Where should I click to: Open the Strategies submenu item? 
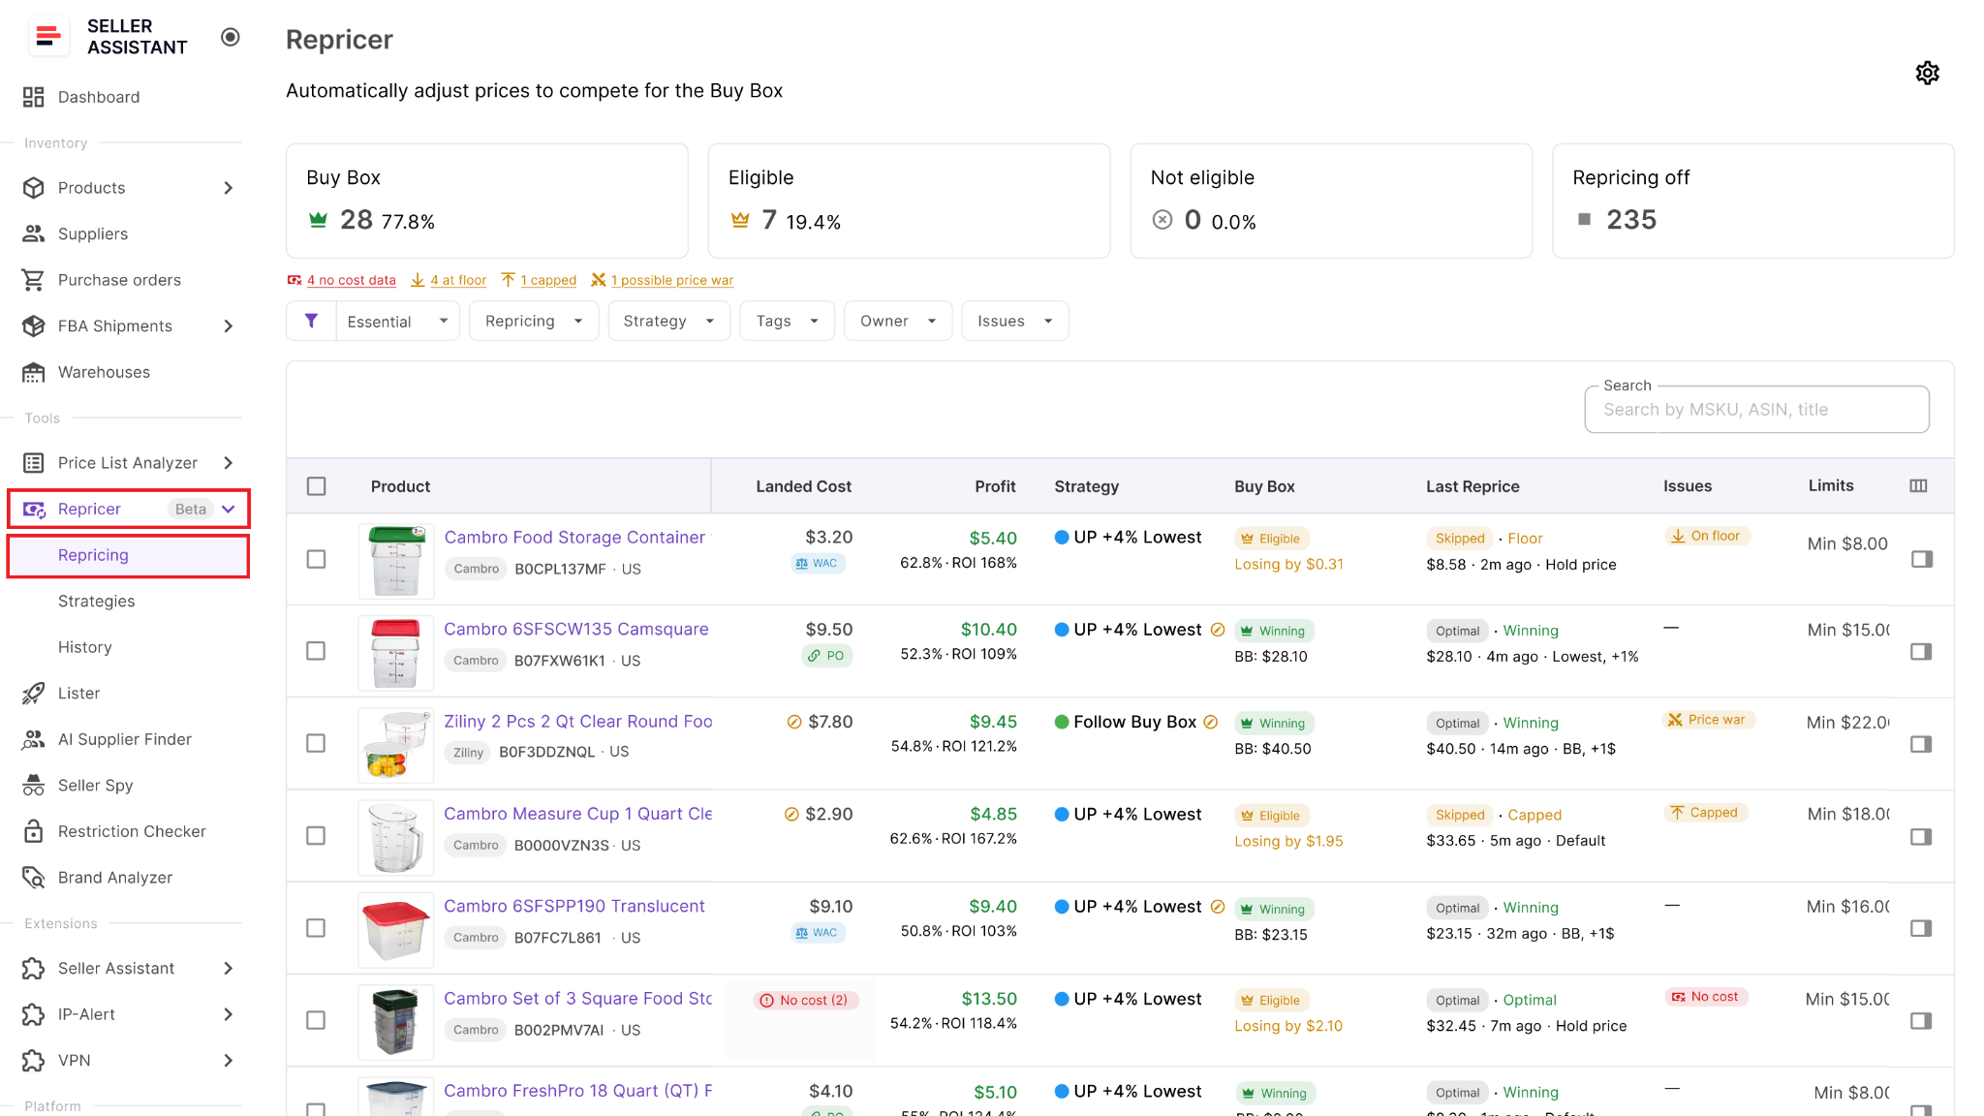[97, 601]
